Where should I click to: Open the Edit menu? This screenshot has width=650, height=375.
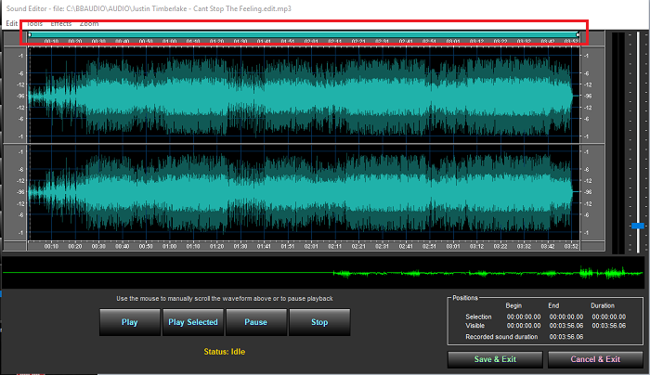[11, 23]
